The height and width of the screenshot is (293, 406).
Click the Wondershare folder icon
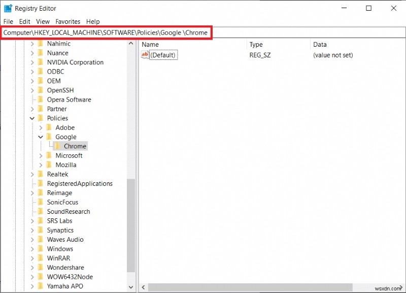[x=42, y=267]
